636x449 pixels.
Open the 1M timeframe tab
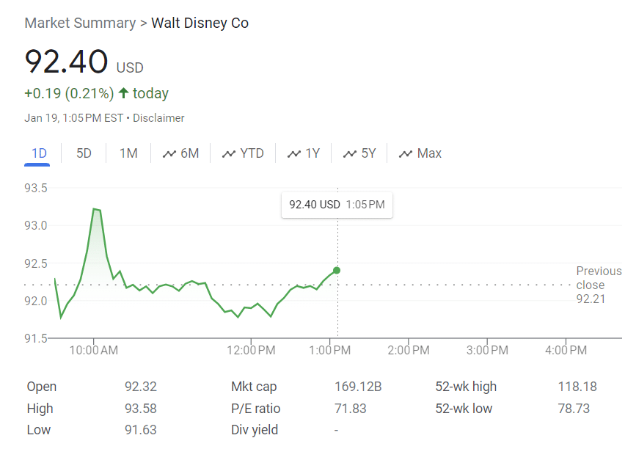click(128, 153)
